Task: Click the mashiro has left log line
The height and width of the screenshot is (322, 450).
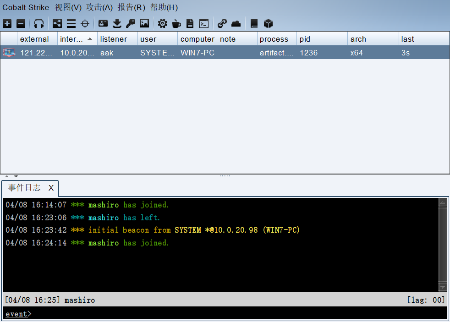Action: coord(82,218)
